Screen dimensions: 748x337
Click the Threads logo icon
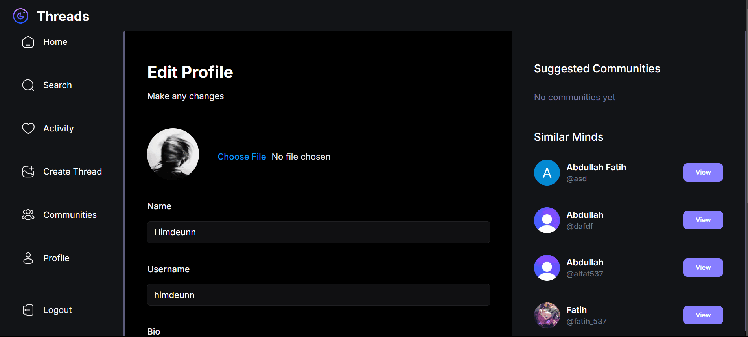click(x=20, y=16)
